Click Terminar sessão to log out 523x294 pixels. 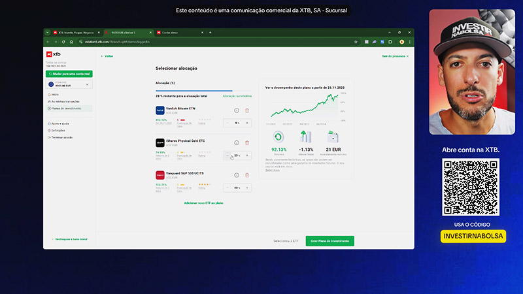click(60, 137)
